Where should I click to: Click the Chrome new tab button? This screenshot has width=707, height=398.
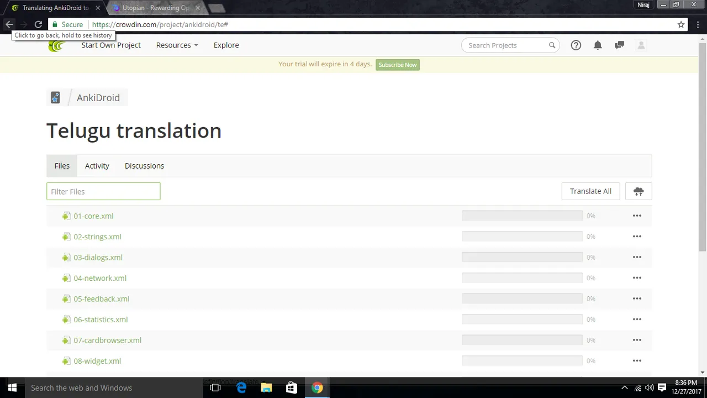216,8
